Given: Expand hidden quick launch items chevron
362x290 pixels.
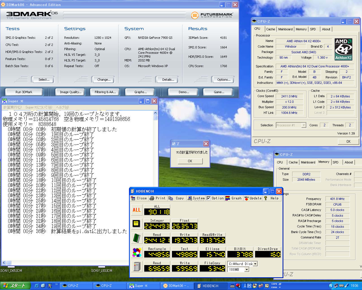Looking at the screenshot, I should [57, 284].
